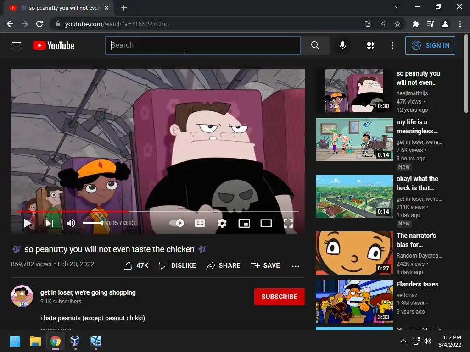Open 'so peanuty you will not even' thumbnail
Viewport: 470px width, 352px height.
pyautogui.click(x=354, y=91)
